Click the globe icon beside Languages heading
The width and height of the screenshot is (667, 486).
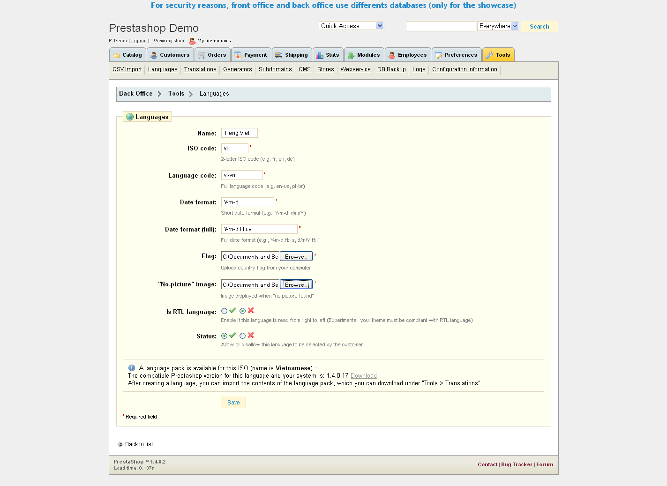click(x=130, y=117)
